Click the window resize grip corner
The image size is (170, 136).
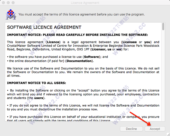coord(168,134)
